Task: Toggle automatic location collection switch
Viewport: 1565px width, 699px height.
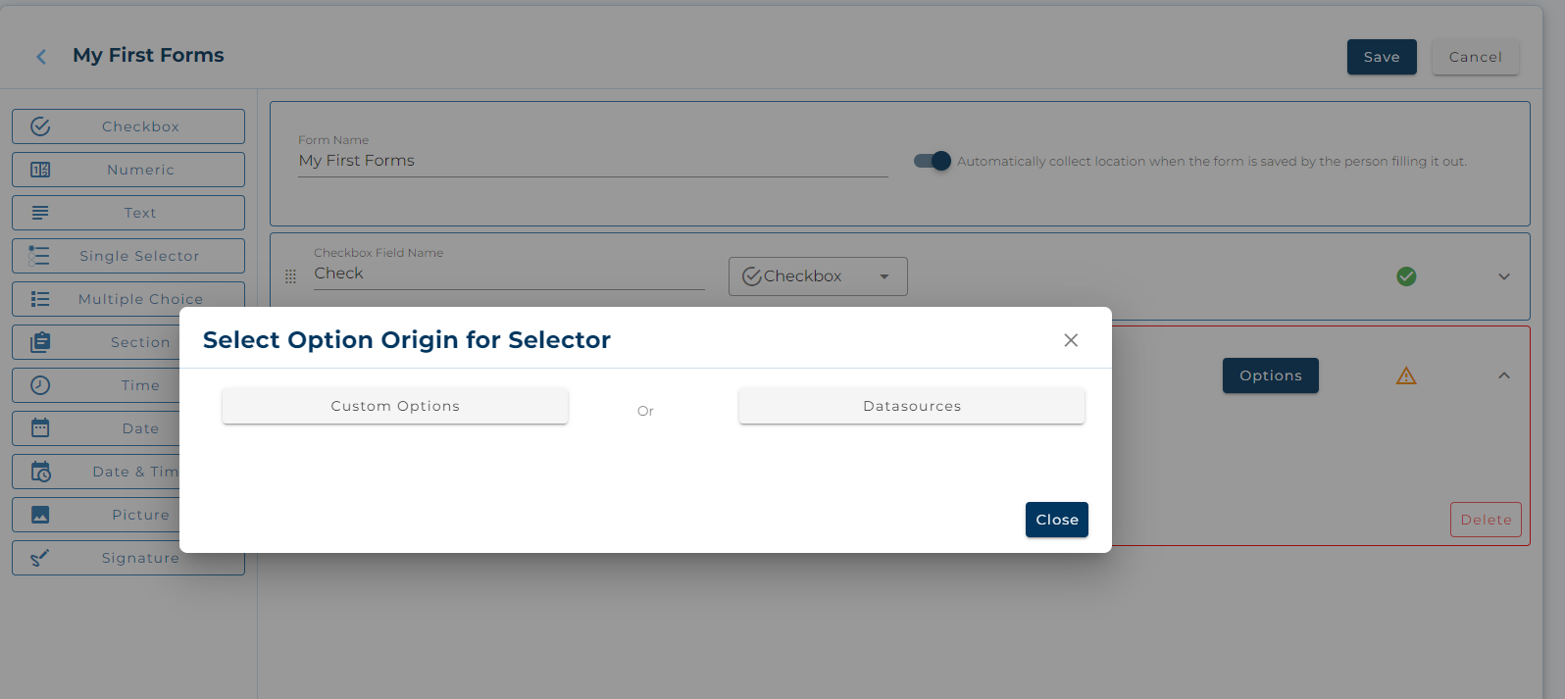Action: tap(933, 161)
